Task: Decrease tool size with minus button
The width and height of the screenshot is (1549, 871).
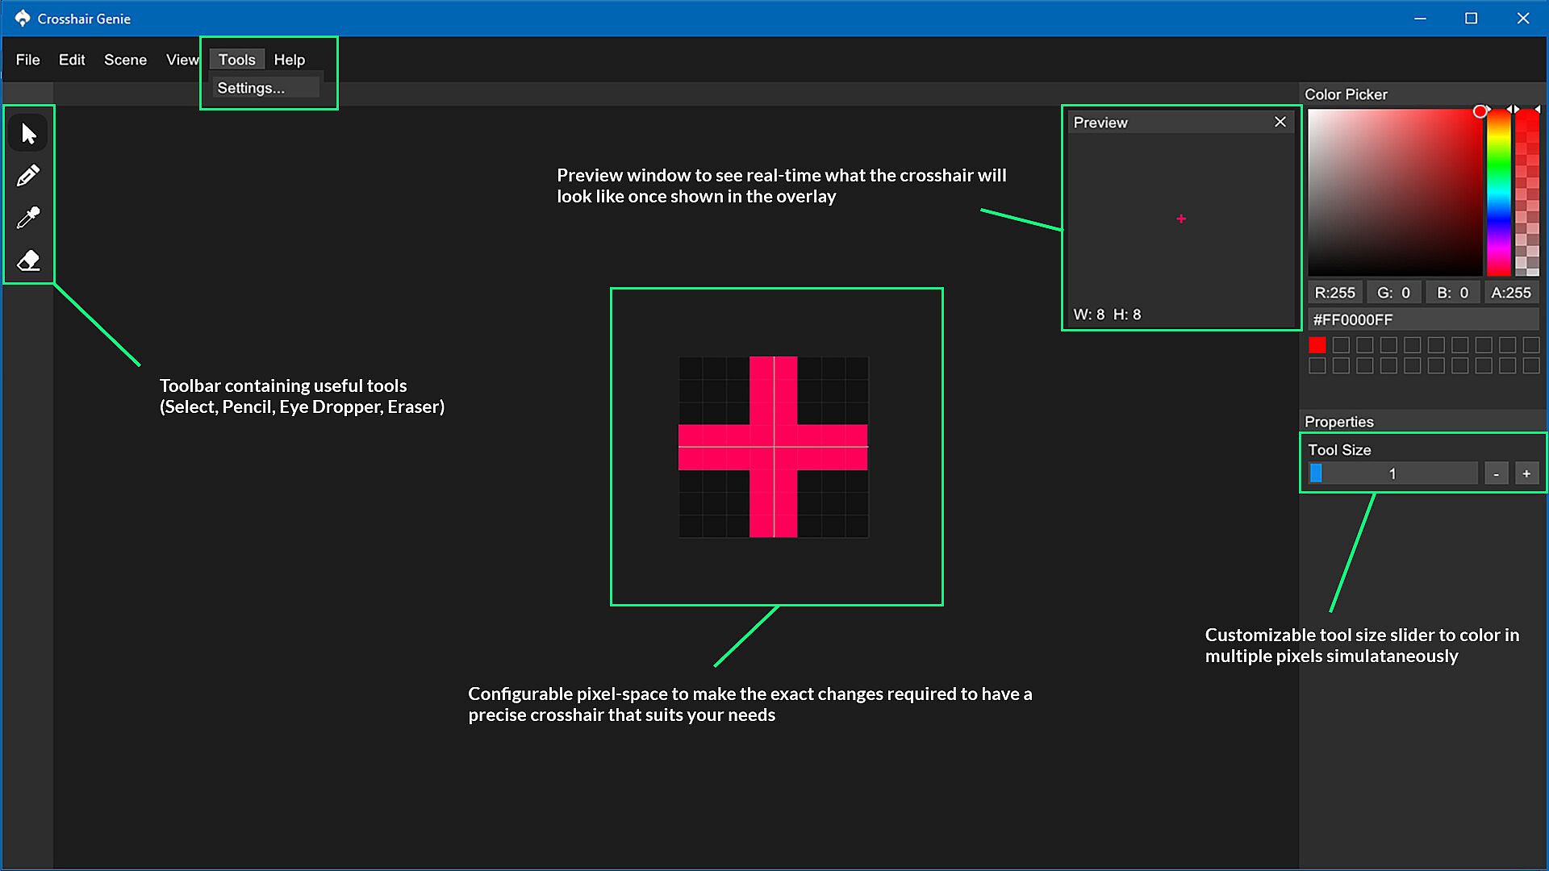Action: [x=1496, y=474]
